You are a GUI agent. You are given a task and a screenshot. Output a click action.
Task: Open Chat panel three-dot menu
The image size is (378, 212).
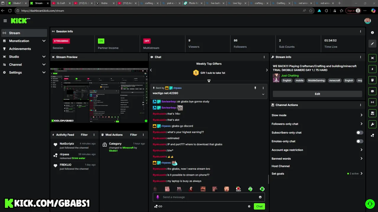click(x=264, y=57)
